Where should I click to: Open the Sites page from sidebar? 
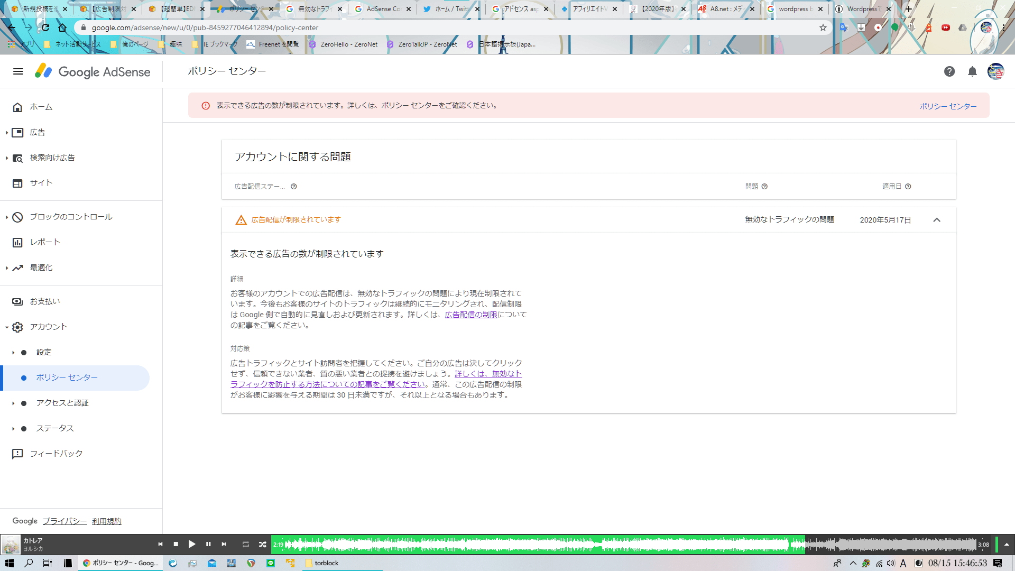(x=41, y=183)
